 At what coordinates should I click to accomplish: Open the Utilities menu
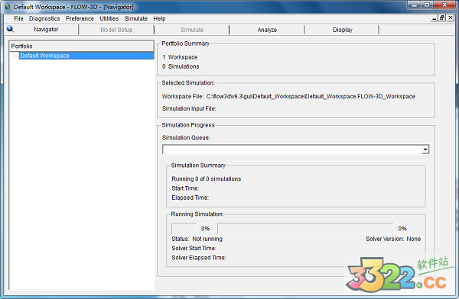click(109, 18)
